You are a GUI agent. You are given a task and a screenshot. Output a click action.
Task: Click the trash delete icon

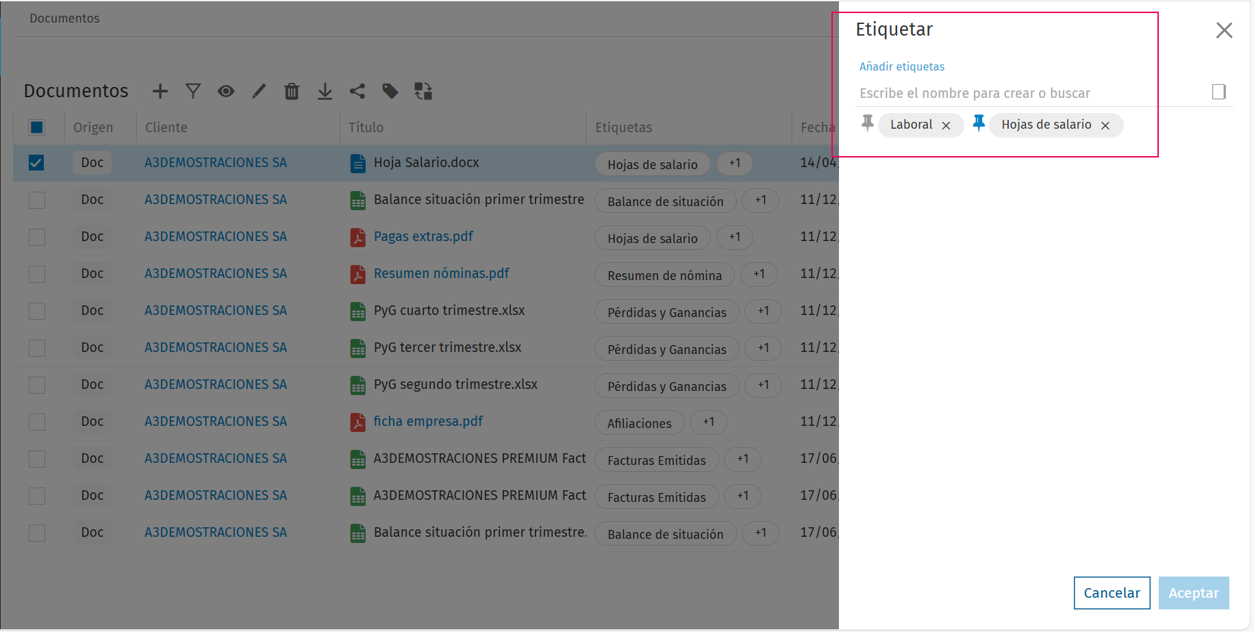(x=292, y=91)
